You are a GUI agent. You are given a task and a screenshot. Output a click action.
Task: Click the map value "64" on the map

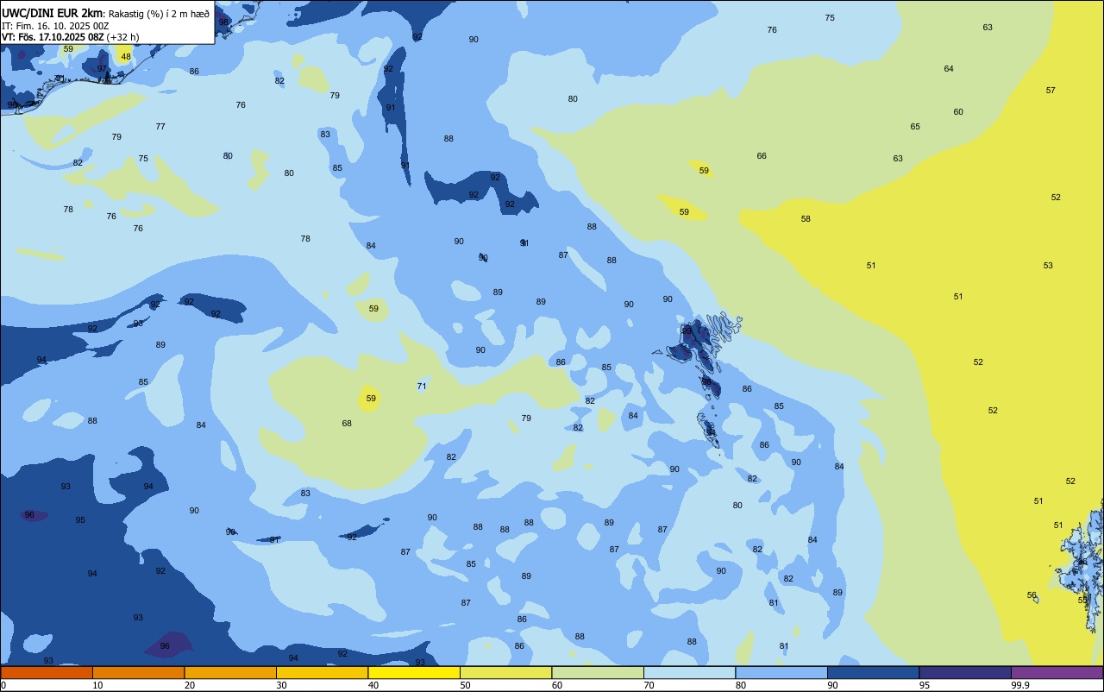point(949,69)
